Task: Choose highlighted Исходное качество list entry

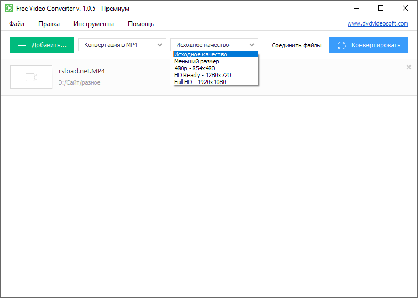Action: tap(201, 54)
